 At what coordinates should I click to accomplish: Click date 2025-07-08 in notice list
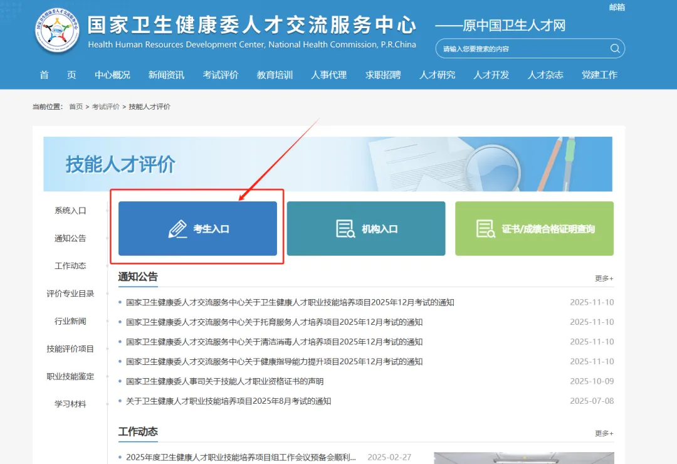coord(592,401)
